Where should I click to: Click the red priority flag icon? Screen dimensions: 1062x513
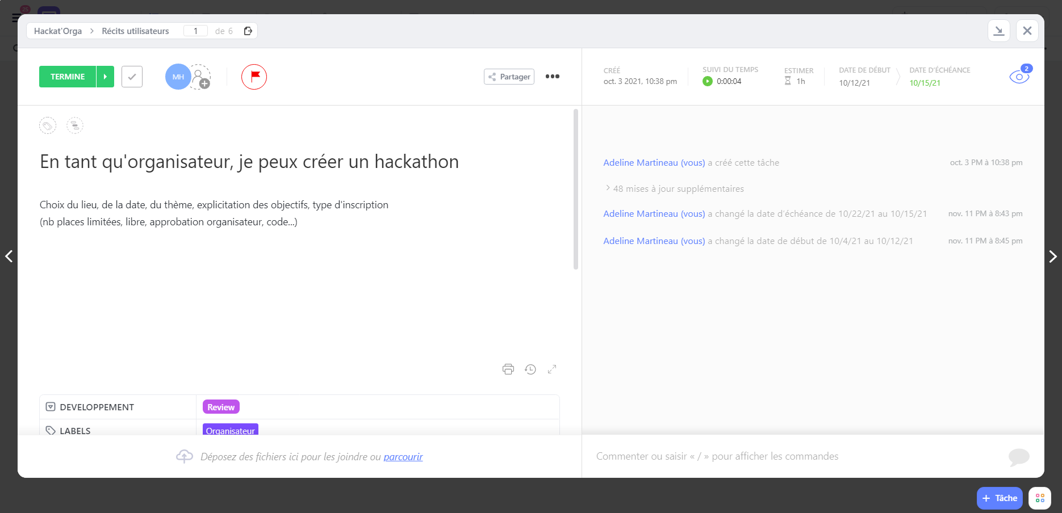[x=254, y=77]
